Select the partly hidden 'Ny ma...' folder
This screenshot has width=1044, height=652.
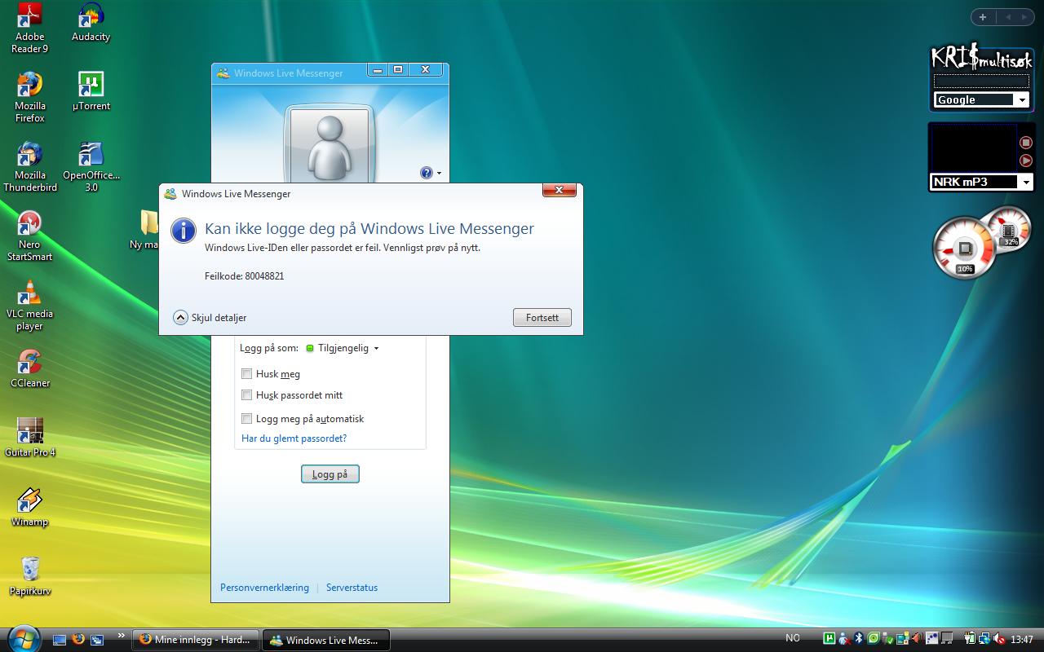click(x=145, y=230)
